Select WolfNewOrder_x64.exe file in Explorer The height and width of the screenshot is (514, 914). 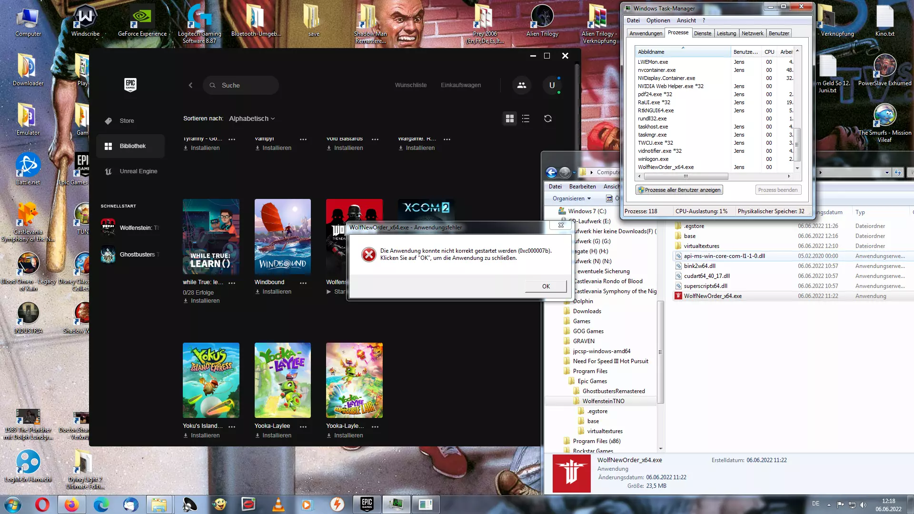click(712, 296)
